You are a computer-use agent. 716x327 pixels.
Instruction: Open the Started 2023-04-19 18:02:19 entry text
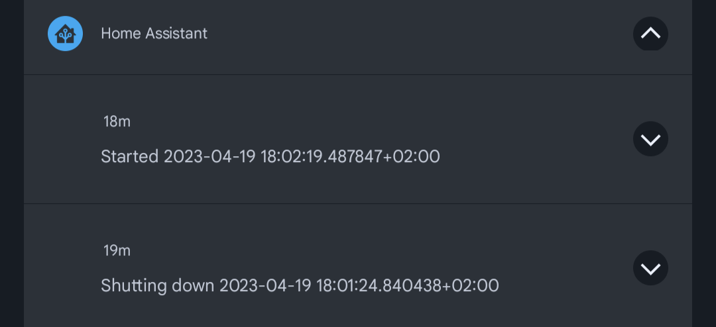[x=270, y=156]
